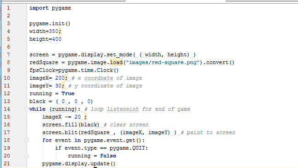Click the 'pygame.display.set_mode' screen assignment line
Image resolution: width=298 pixels, height=168 pixels.
tap(112, 54)
